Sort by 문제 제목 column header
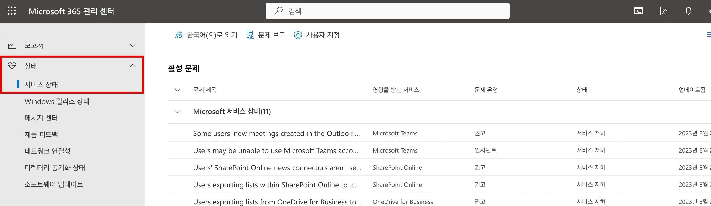The image size is (711, 206). pos(205,90)
